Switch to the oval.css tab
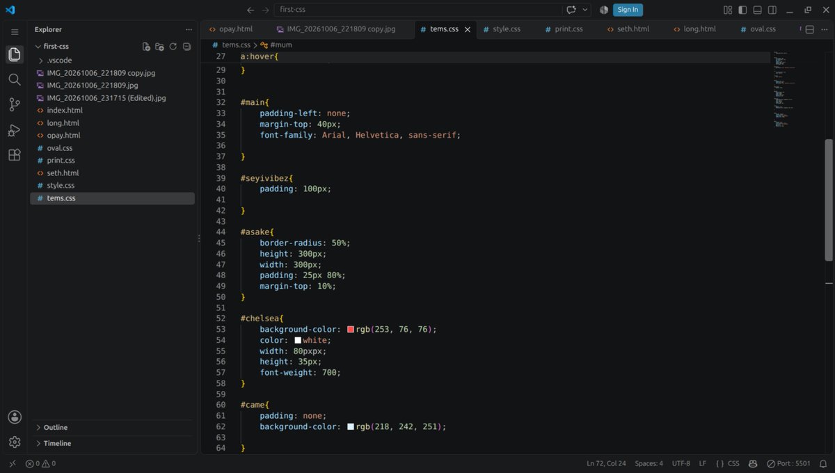This screenshot has width=835, height=473. tap(763, 29)
